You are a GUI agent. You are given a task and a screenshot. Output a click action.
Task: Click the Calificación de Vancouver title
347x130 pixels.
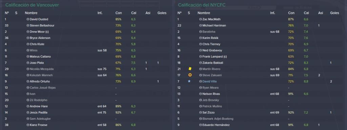32,5
